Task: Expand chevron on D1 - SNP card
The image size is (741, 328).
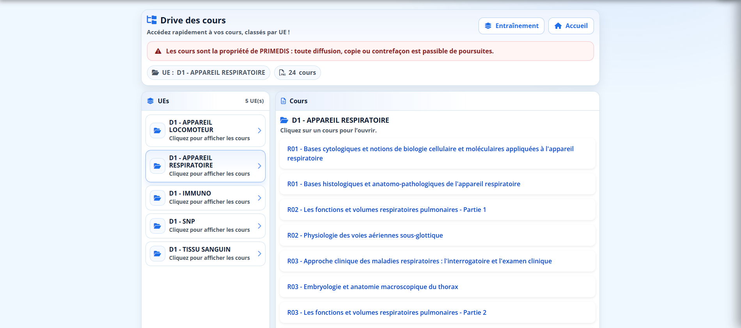Action: [259, 226]
